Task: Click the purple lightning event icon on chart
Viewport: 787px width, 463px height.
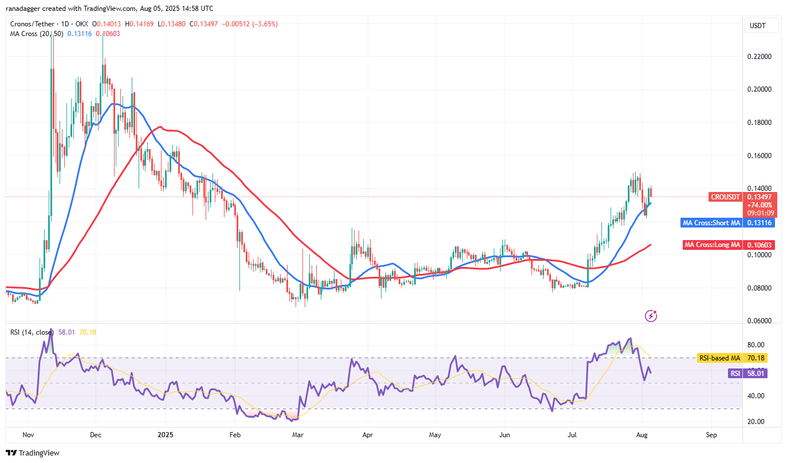Action: 651,315
